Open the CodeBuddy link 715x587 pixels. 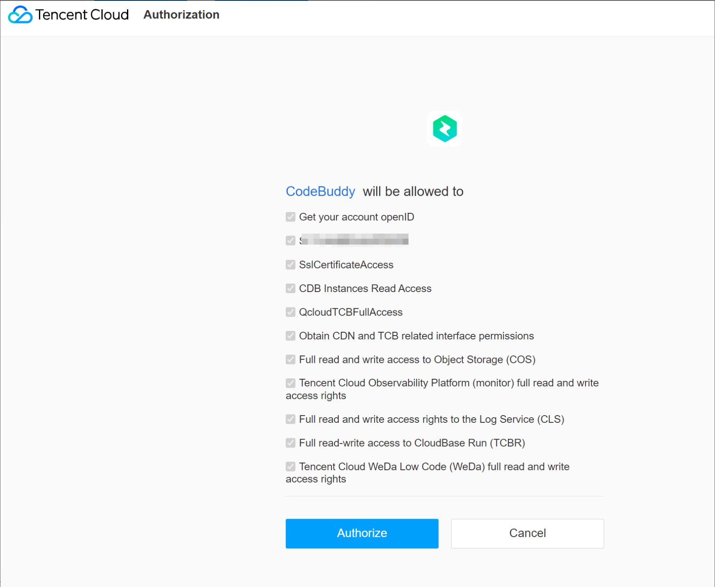[320, 191]
